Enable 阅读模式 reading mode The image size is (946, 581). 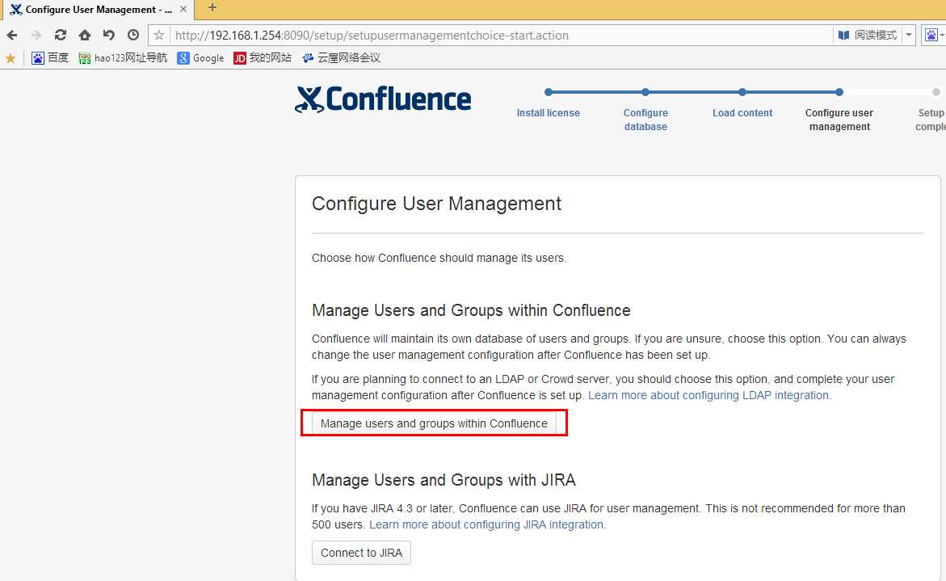(x=868, y=35)
